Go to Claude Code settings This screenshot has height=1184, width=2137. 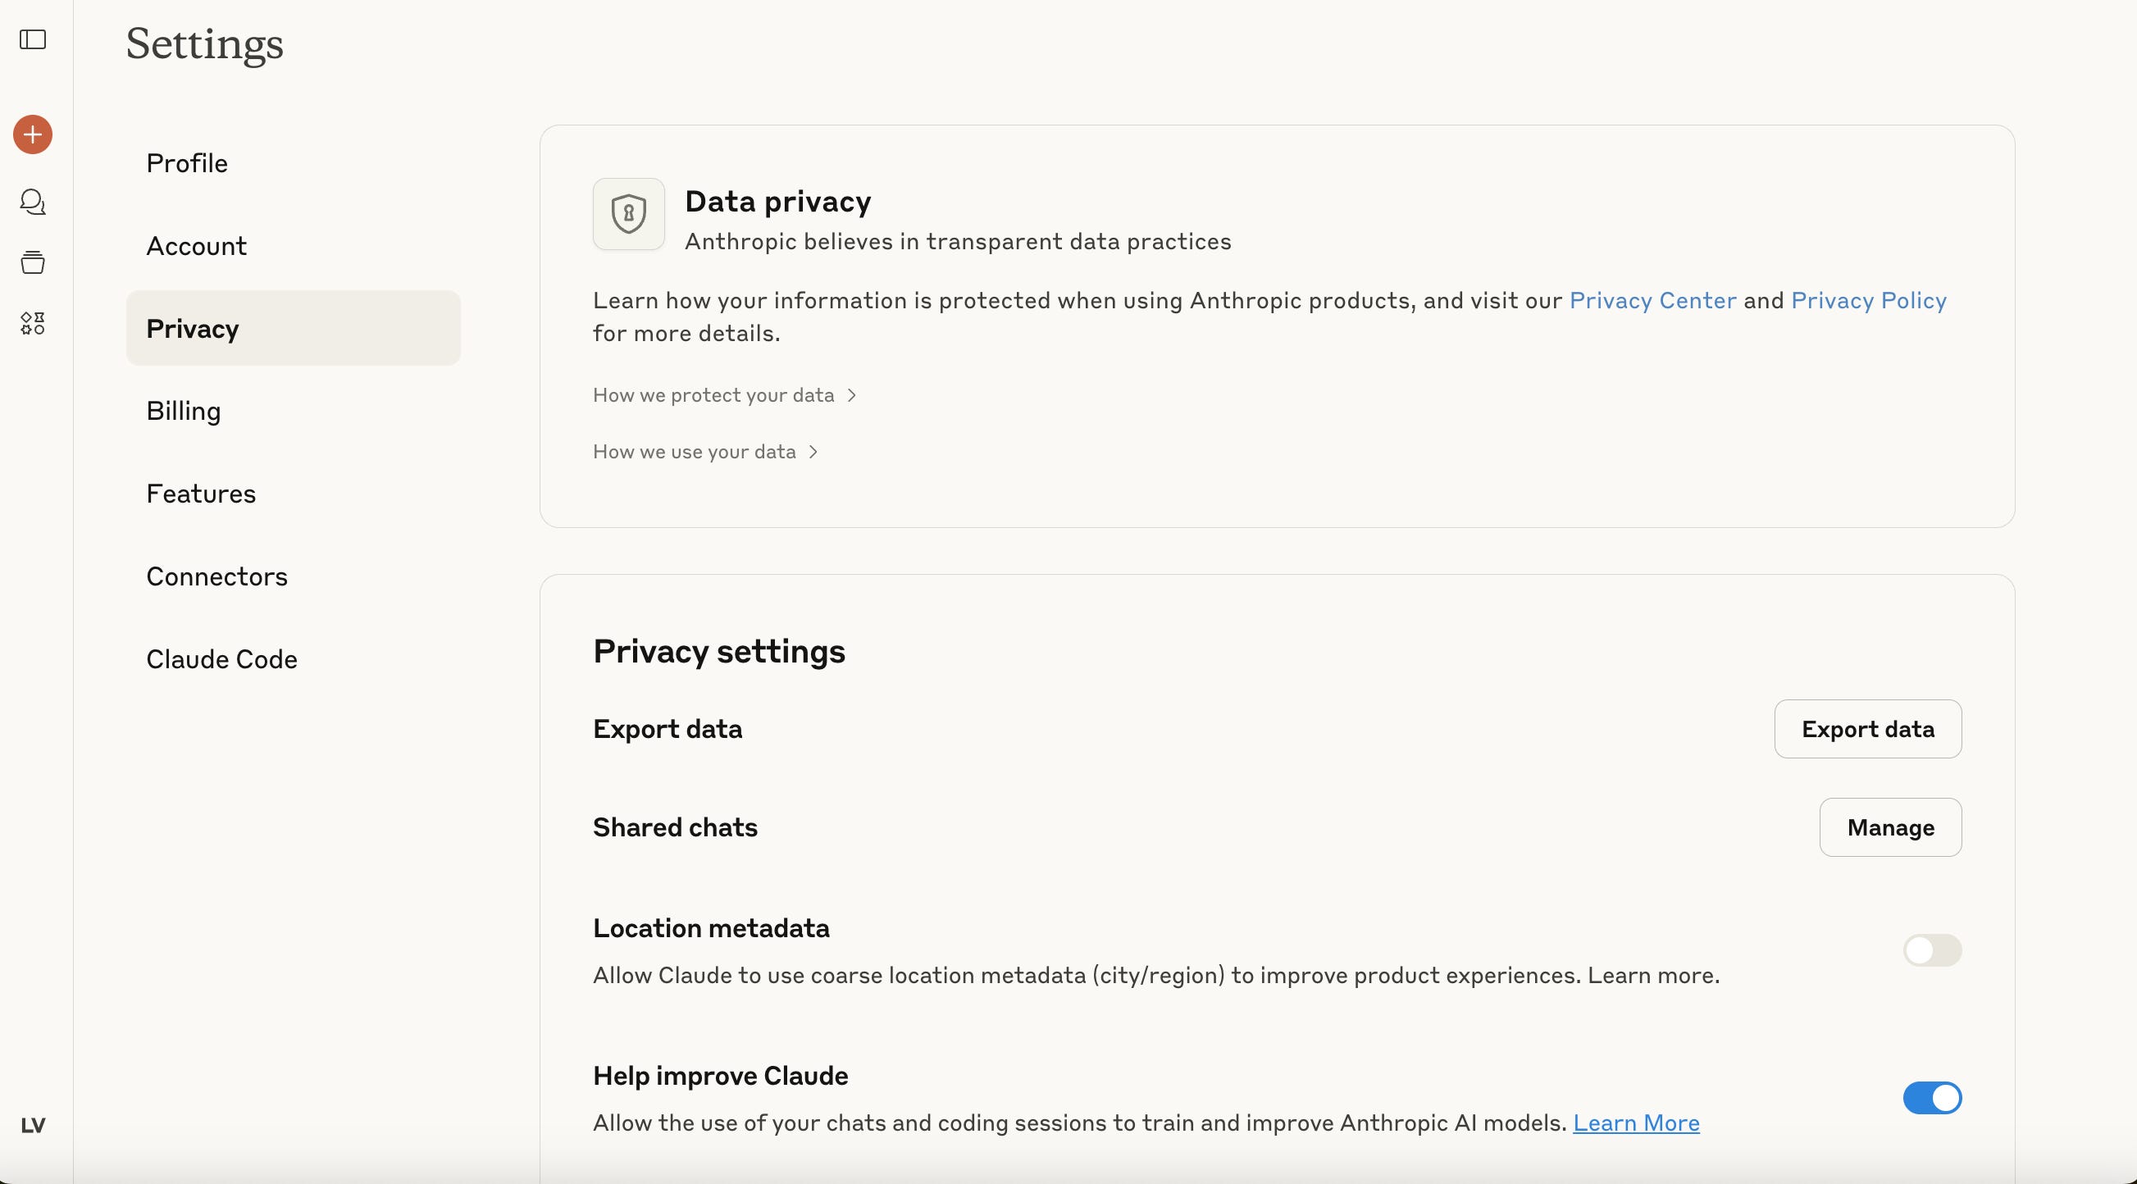click(293, 658)
